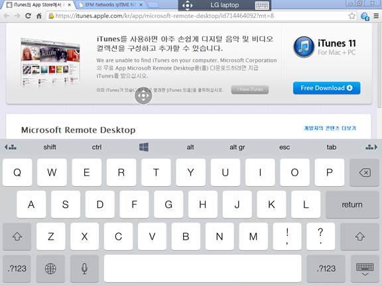382x286 pixels.
Task: Click the I Have iTunes button
Action: pyautogui.click(x=250, y=89)
